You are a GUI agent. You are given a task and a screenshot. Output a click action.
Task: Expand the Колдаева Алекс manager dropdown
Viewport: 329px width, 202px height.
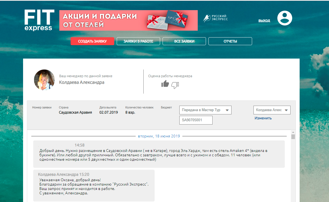coord(272,110)
